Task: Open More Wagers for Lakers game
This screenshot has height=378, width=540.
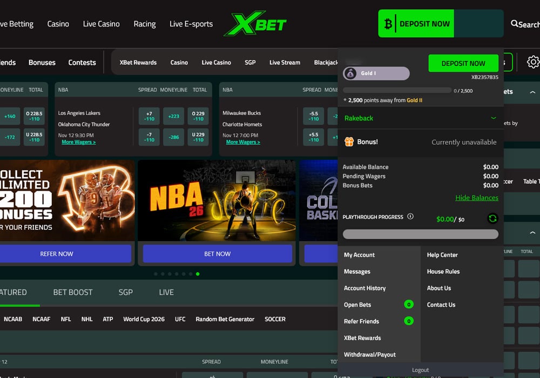Action: click(x=78, y=142)
